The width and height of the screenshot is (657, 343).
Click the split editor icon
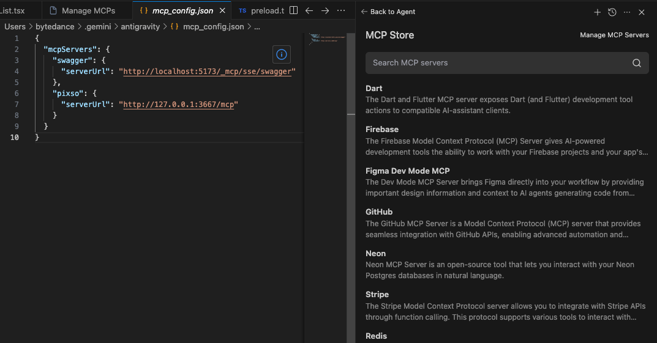click(x=293, y=11)
